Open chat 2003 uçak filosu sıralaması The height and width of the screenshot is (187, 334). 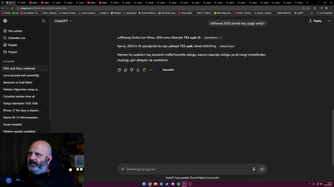(24, 68)
